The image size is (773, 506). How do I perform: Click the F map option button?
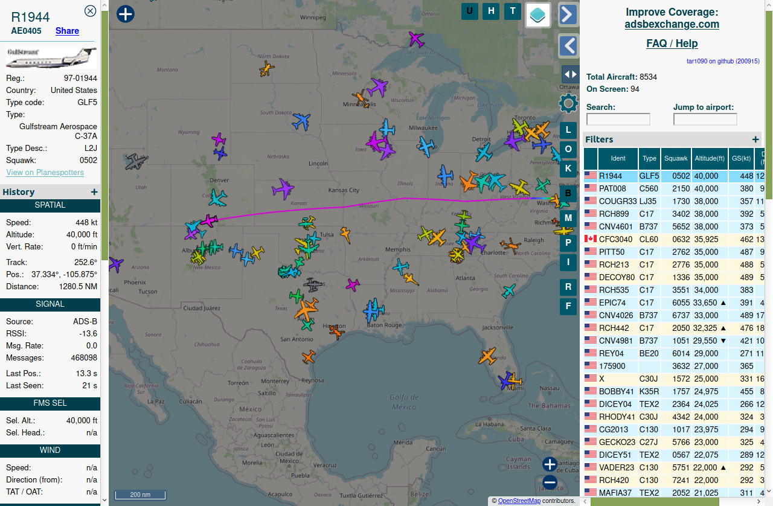[568, 307]
